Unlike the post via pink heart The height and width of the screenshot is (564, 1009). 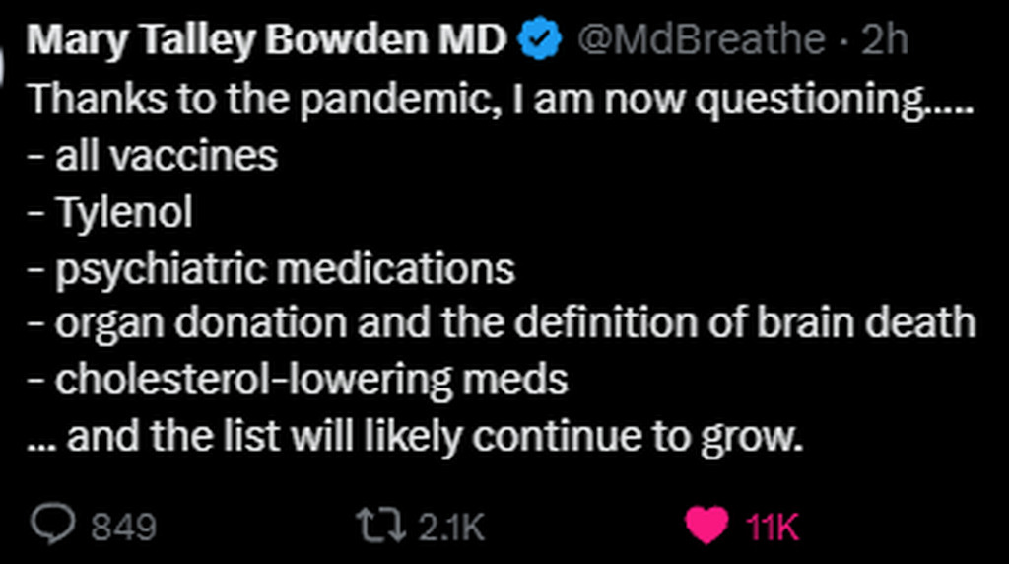706,525
